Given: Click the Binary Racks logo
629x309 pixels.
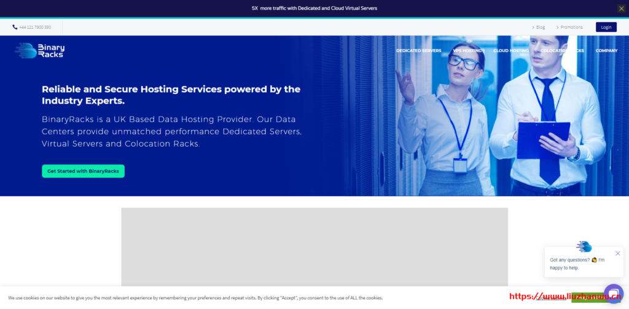Looking at the screenshot, I should (x=40, y=50).
